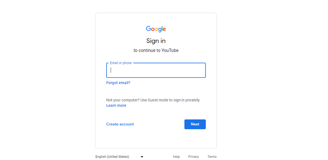Click the floating 'Email or phone' label

pos(121,63)
